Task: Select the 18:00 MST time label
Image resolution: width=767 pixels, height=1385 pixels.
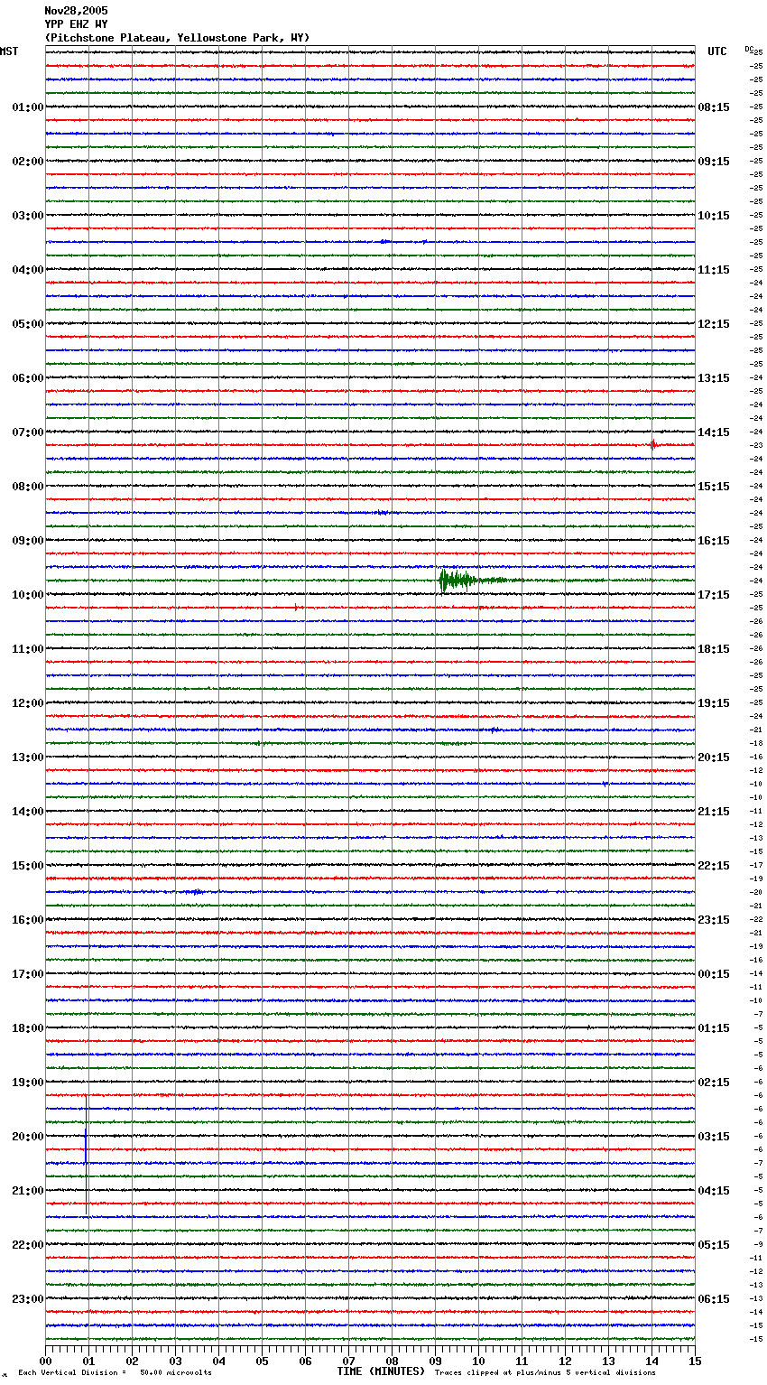Action: click(x=27, y=1028)
